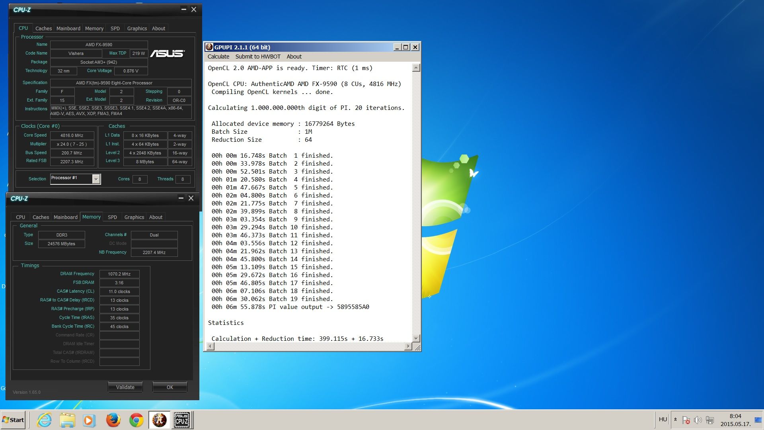Open Internet Explorer from the taskbar
Viewport: 764px width, 430px height.
(44, 420)
